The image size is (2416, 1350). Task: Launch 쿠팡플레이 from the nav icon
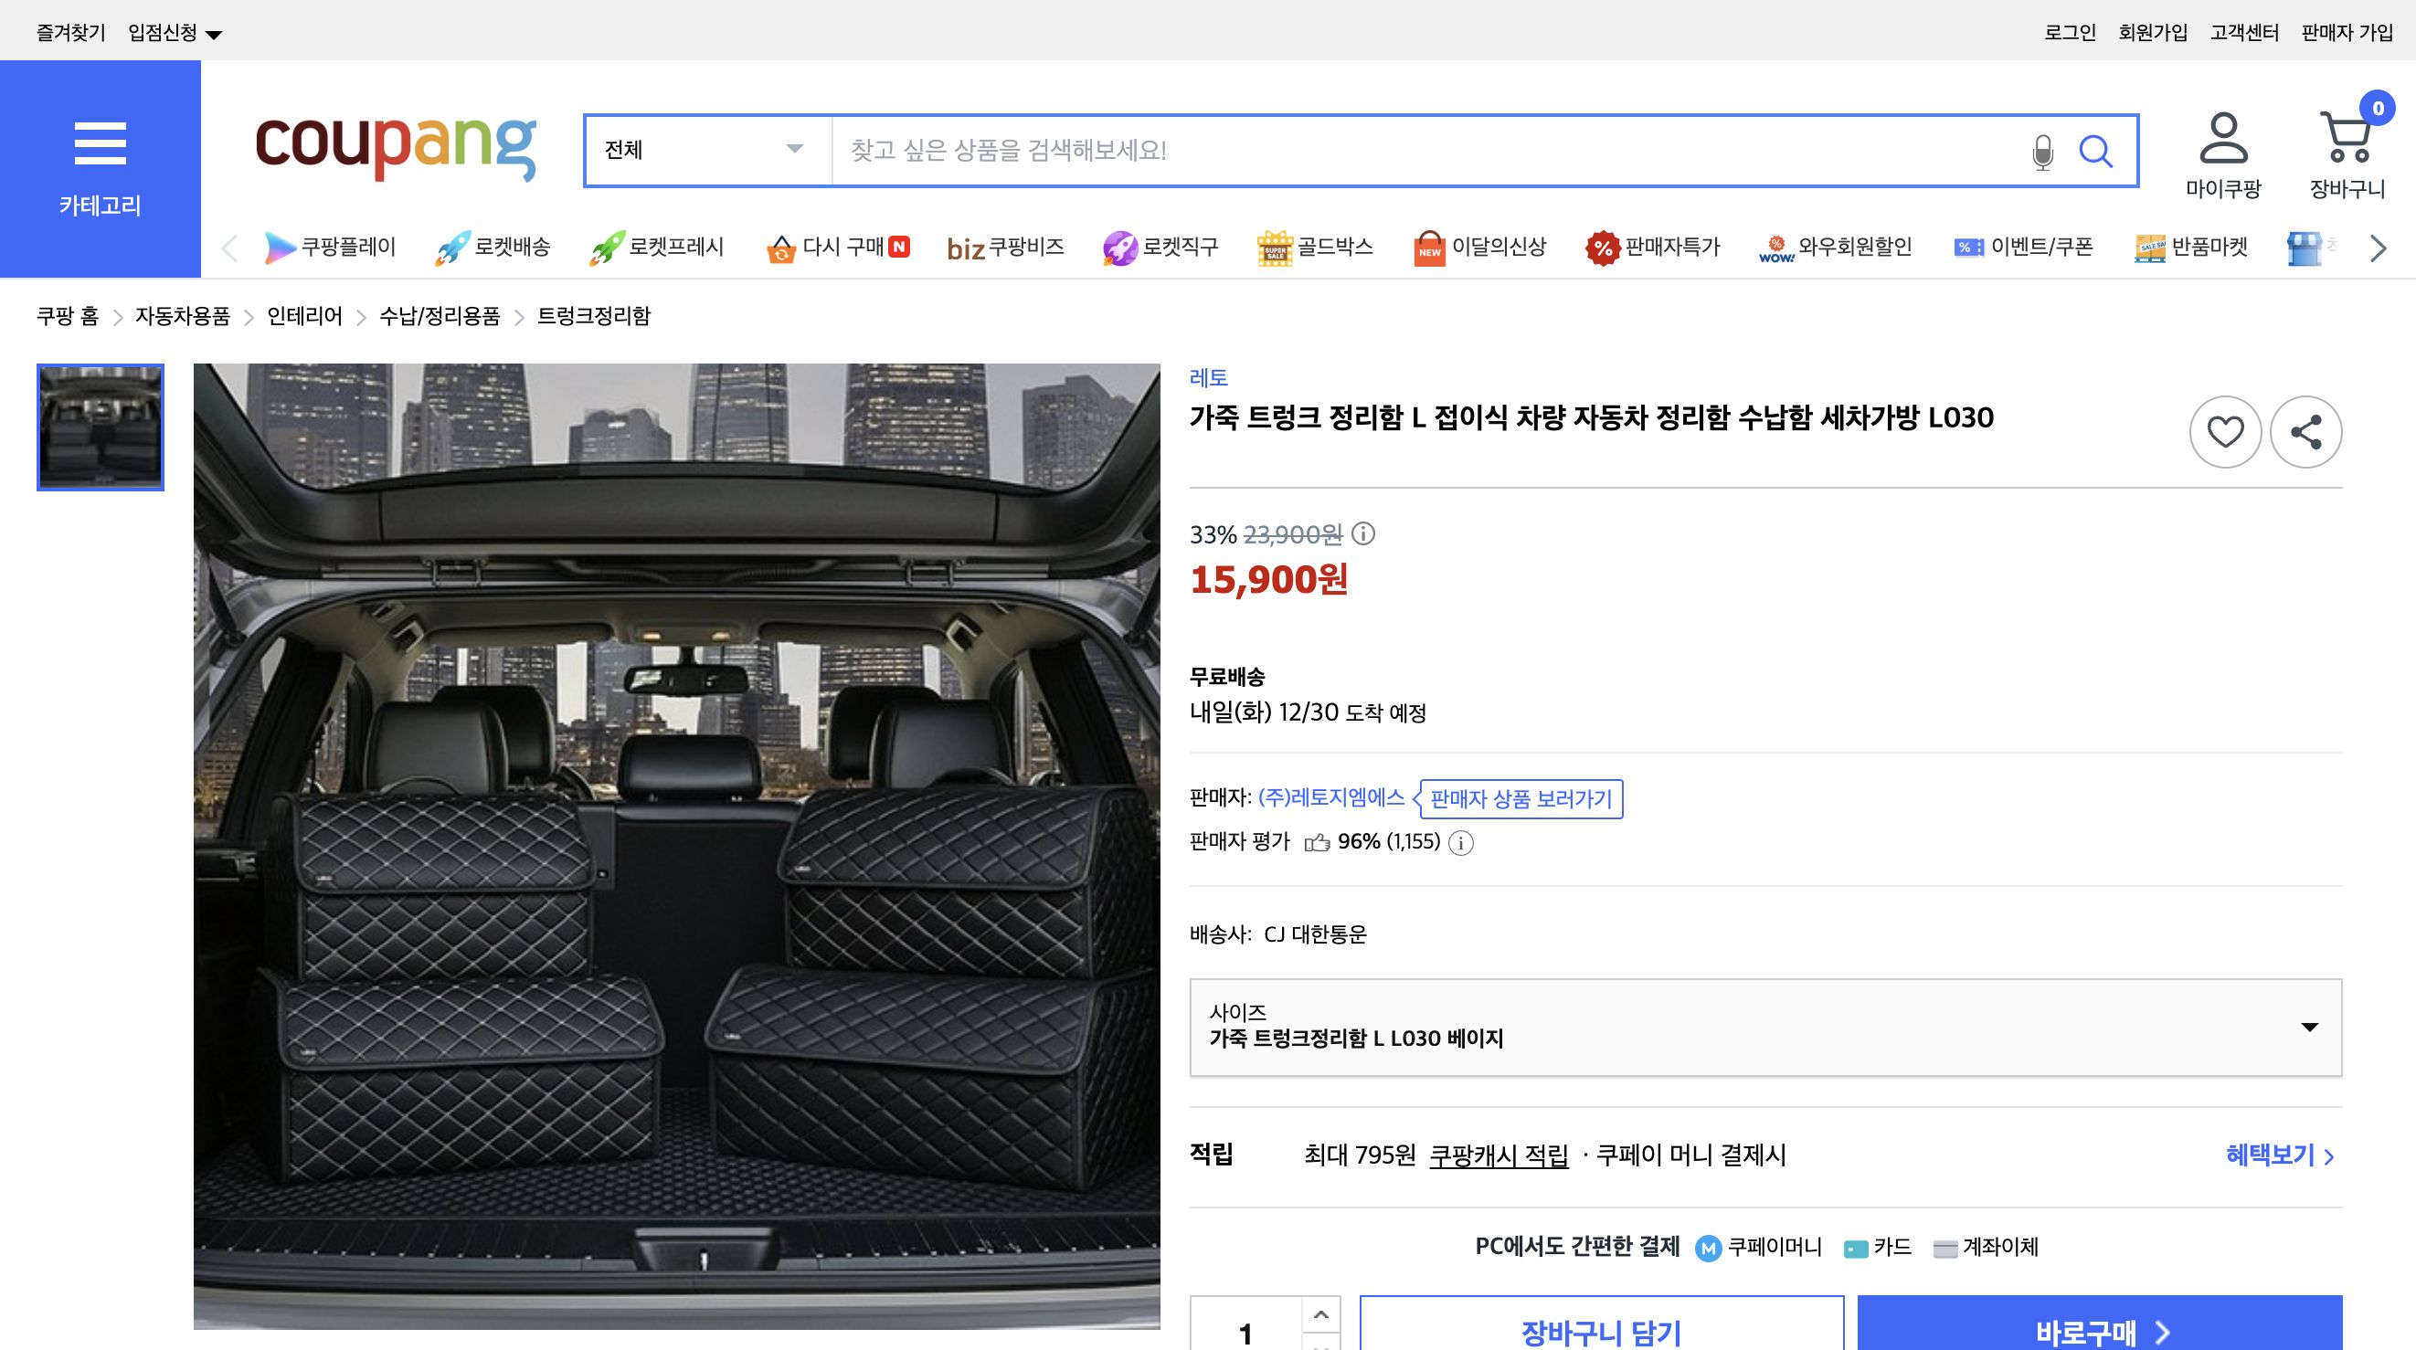pos(281,247)
